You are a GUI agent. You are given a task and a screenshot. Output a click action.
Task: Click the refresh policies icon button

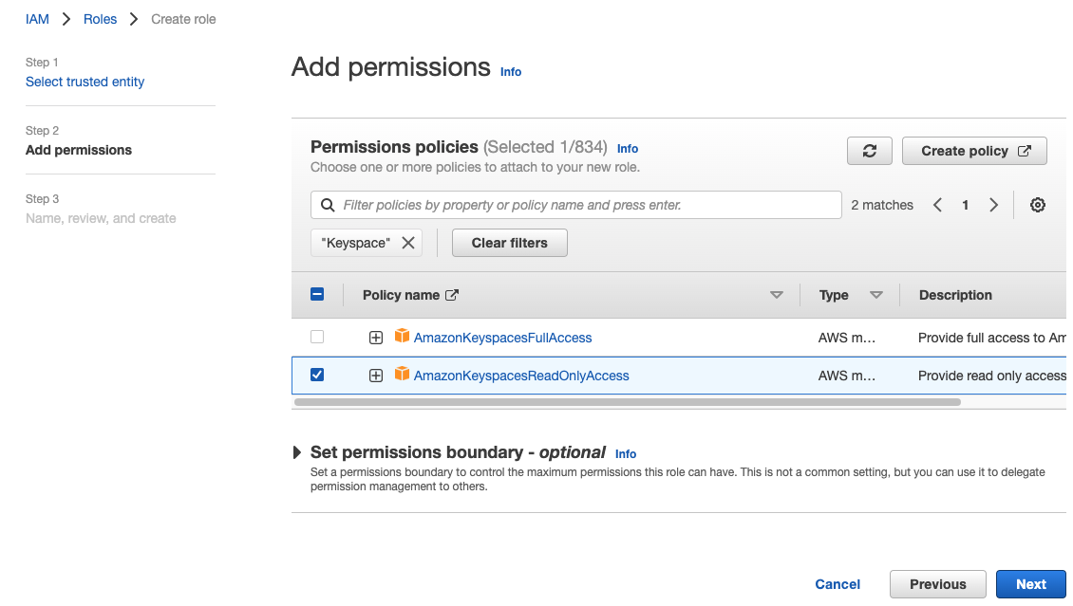pos(869,151)
